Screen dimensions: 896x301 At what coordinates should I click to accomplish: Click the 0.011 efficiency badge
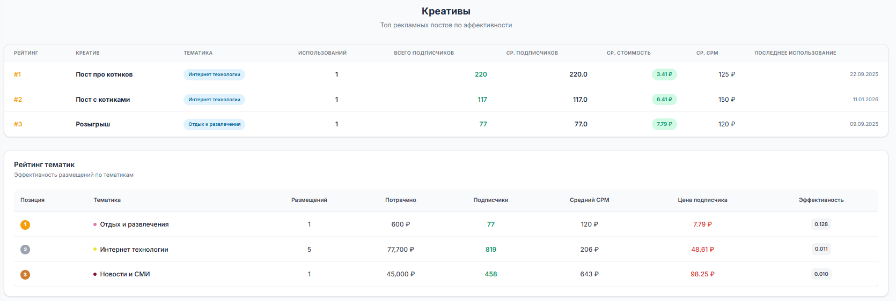coord(821,249)
